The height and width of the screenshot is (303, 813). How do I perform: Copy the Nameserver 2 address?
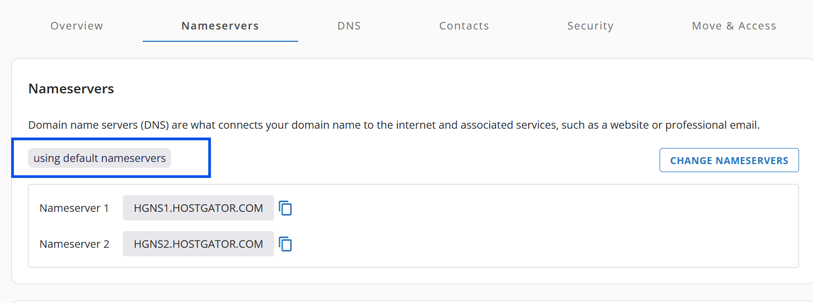pyautogui.click(x=286, y=244)
